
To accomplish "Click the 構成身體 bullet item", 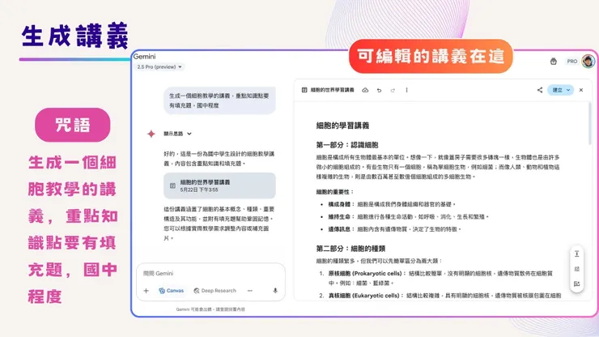I will coord(392,204).
